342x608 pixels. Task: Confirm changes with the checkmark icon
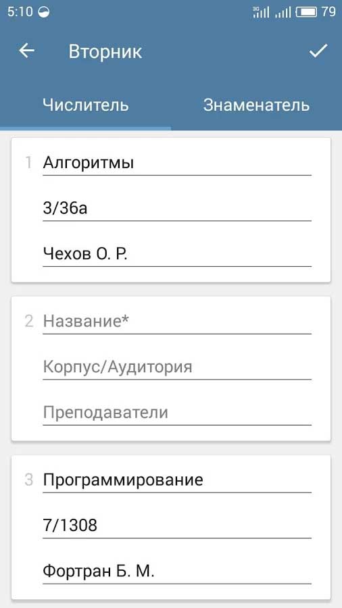point(318,51)
